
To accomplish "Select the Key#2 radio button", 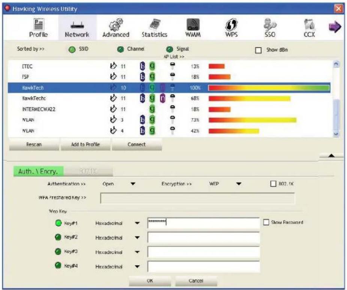I will point(58,237).
